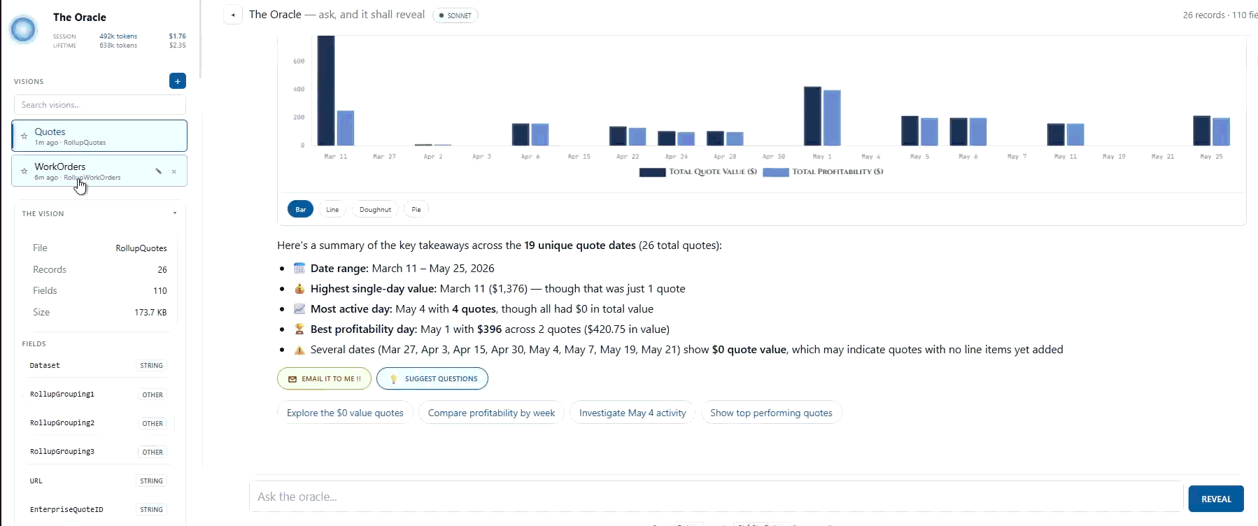Switch chart to Pie type

[416, 209]
